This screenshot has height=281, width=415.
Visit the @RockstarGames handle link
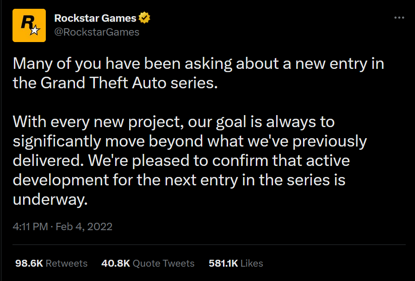(x=97, y=32)
